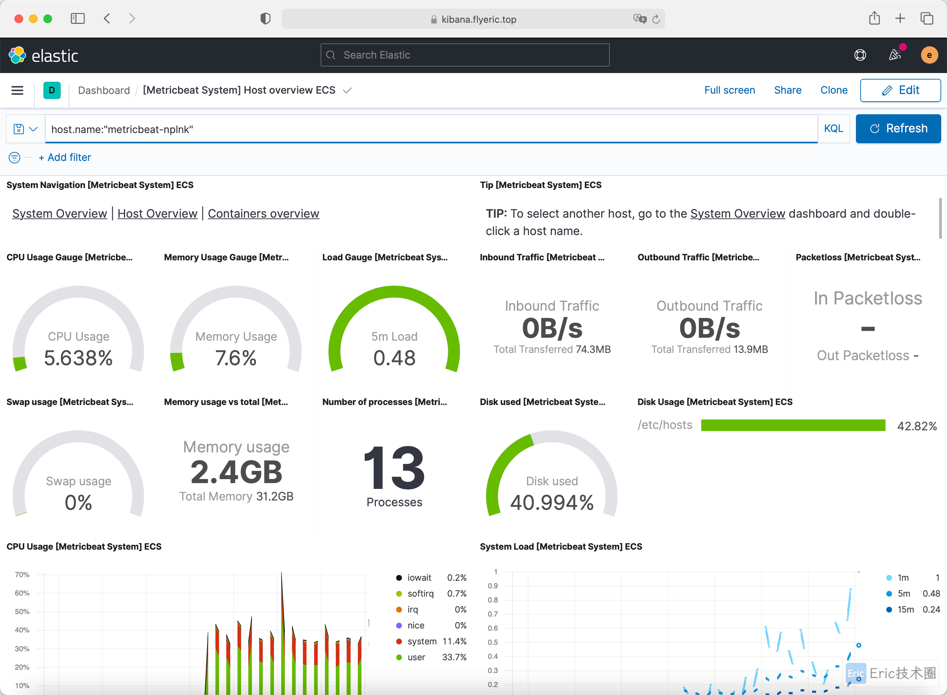
Task: Click Clone dashboard
Action: pos(834,90)
